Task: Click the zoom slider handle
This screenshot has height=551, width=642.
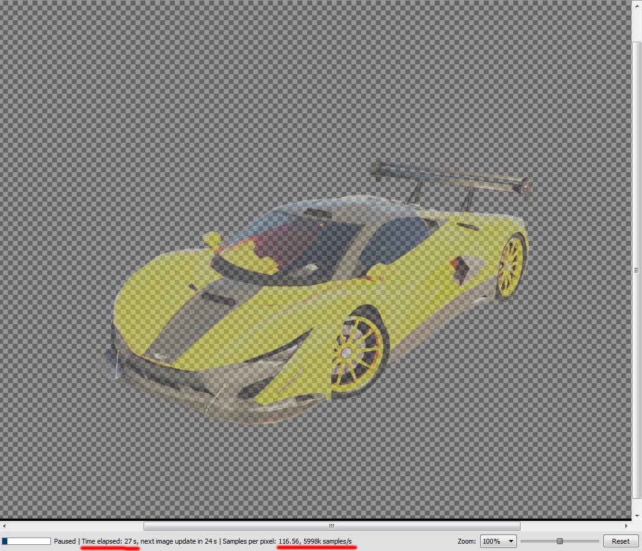Action: pyautogui.click(x=559, y=541)
